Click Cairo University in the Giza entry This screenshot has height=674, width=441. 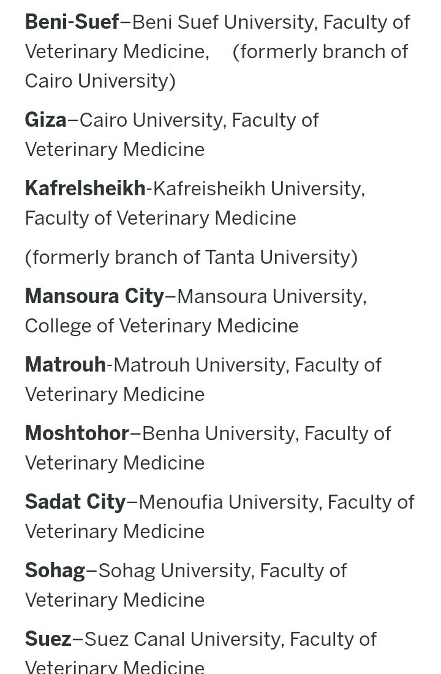click(152, 120)
